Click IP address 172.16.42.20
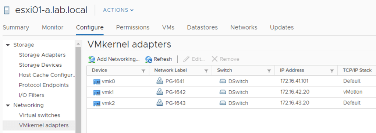The image size is (376, 133). [295, 92]
